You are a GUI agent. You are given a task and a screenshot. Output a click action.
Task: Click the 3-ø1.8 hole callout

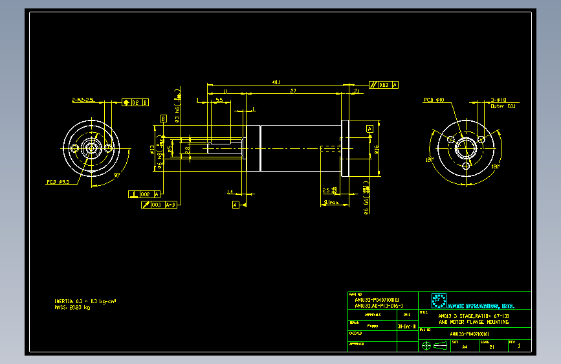[498, 100]
